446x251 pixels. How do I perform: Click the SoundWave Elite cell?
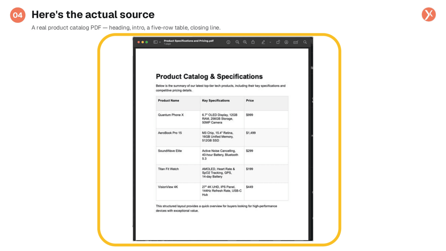tap(178, 155)
